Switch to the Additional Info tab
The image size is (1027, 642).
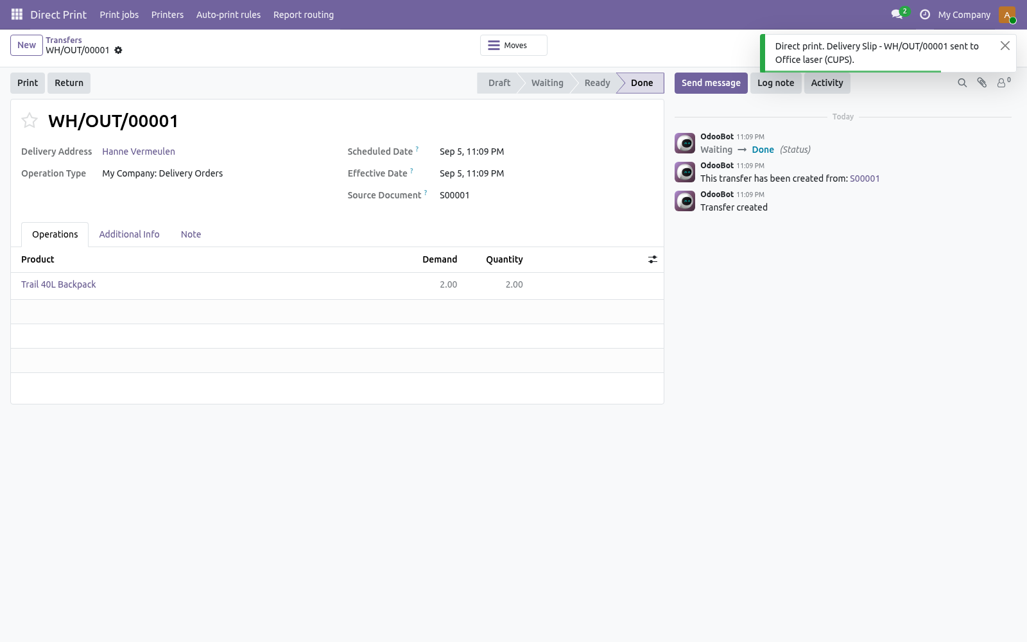[x=129, y=234]
